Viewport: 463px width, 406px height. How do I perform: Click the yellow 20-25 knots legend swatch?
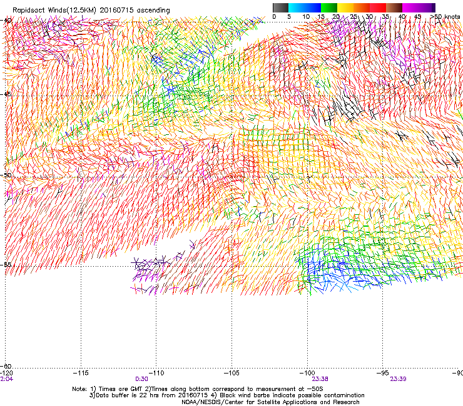345,7
